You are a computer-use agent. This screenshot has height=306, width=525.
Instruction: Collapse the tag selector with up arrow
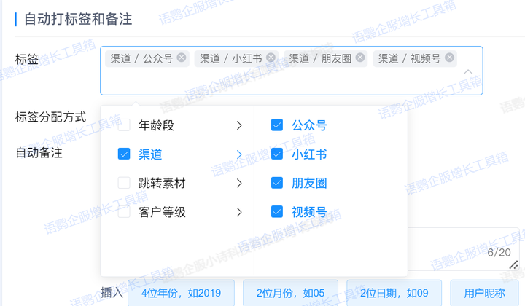[x=467, y=72]
